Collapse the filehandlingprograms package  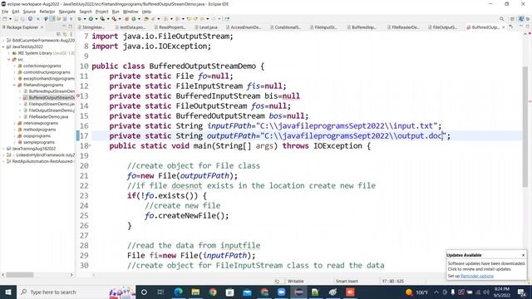[x=15, y=85]
